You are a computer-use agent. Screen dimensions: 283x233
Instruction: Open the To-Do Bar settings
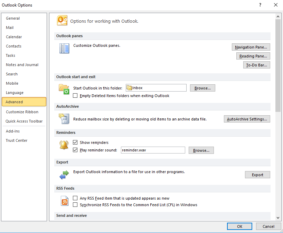[257, 65]
